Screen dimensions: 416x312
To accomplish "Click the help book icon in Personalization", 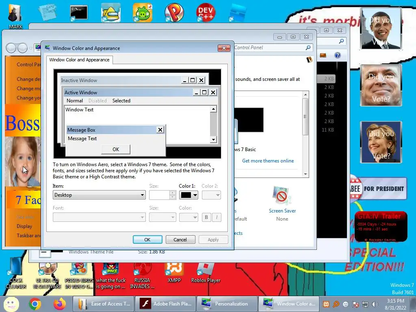I will click(x=309, y=59).
